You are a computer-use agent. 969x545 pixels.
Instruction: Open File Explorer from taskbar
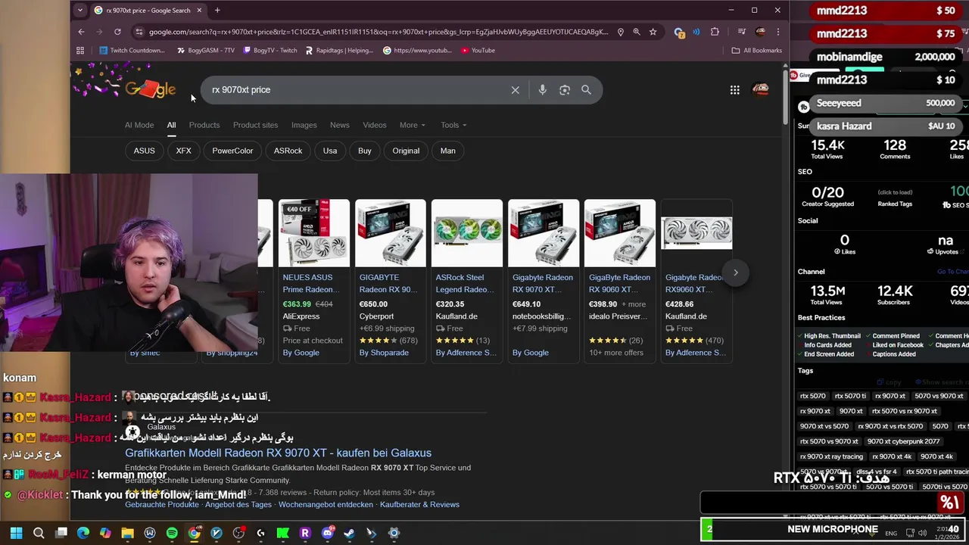click(127, 533)
